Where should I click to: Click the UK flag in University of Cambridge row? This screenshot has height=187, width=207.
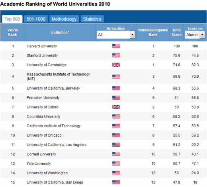tap(116, 65)
